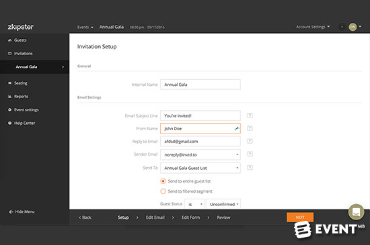Click the Internal Name input field
Viewport: 370px width, 245px height.
(200, 85)
